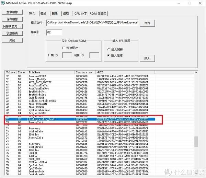The height and width of the screenshot is (178, 206).
Task: Click 另存映像为 save image as button
Action: tap(12, 26)
